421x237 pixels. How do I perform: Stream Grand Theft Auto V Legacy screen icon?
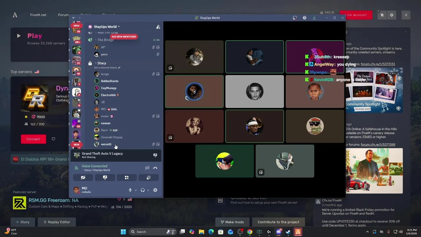pyautogui.click(x=155, y=155)
